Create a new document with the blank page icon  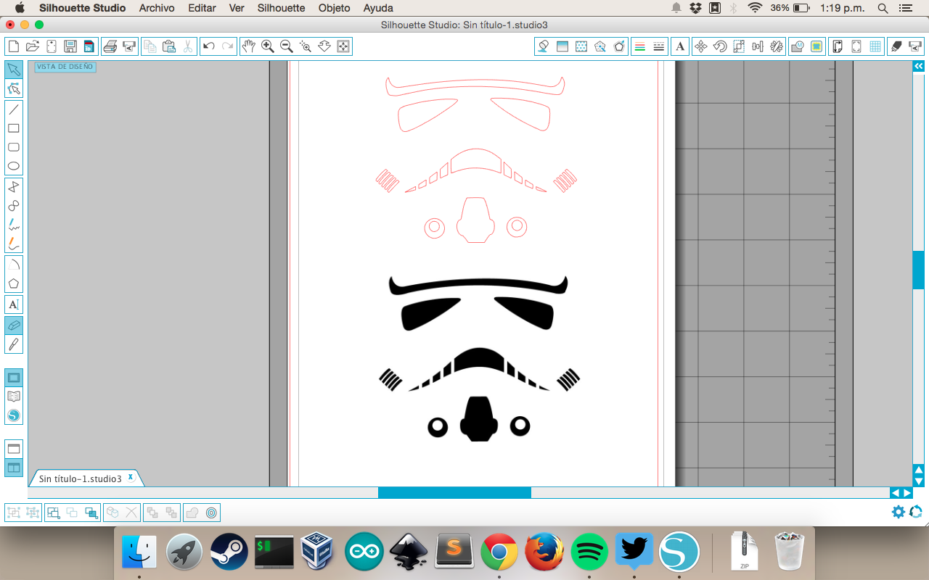(13, 46)
